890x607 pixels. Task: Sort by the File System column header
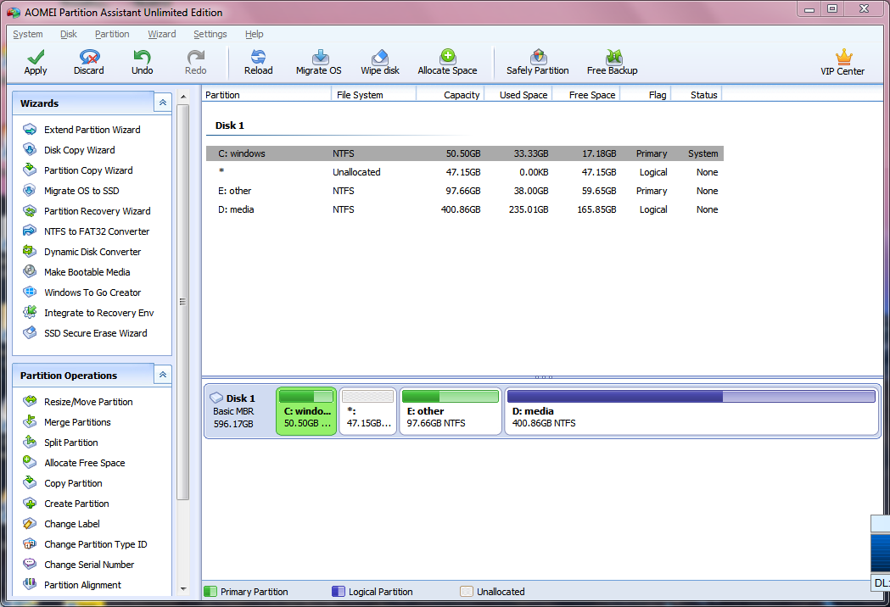374,95
